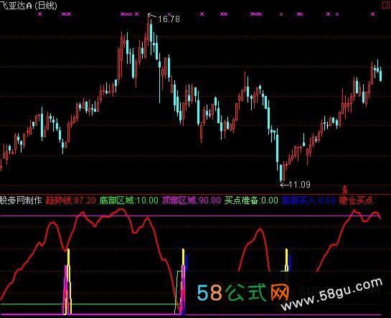Screen dimensions: 391x318
Task: Click the arrow beside the 16.78 high
Action: point(152,16)
